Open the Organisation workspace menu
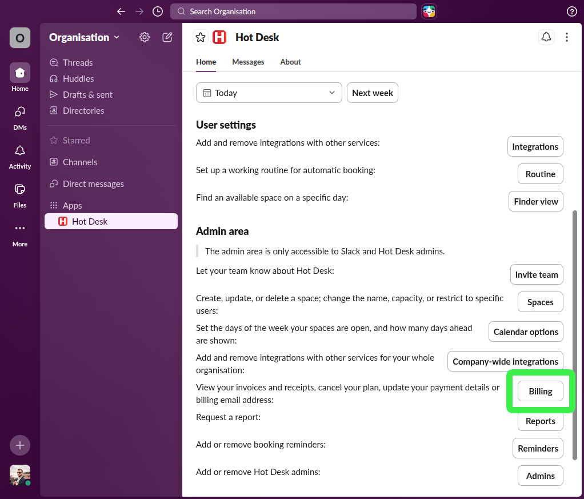 (x=83, y=37)
